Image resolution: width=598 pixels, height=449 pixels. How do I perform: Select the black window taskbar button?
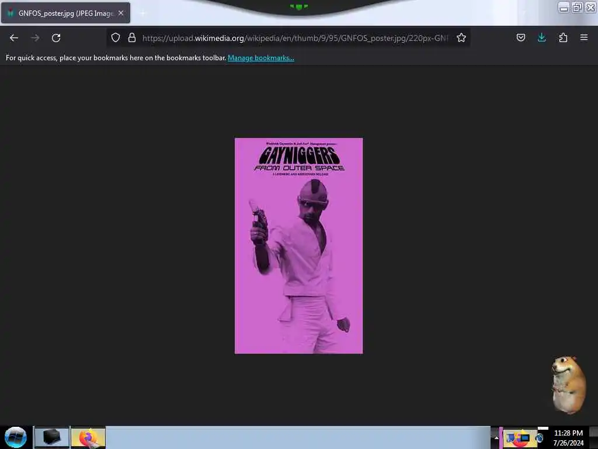click(52, 437)
